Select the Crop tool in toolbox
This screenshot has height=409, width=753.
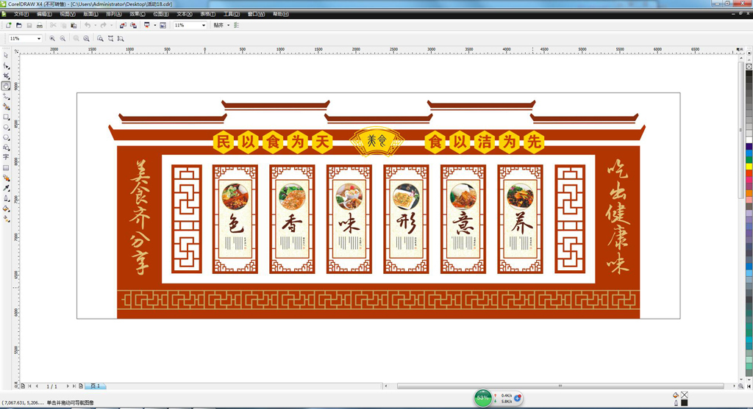[x=6, y=76]
